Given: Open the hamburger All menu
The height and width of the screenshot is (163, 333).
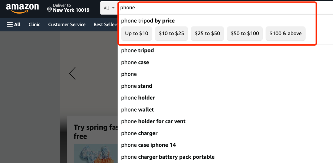Looking at the screenshot, I should (13, 25).
